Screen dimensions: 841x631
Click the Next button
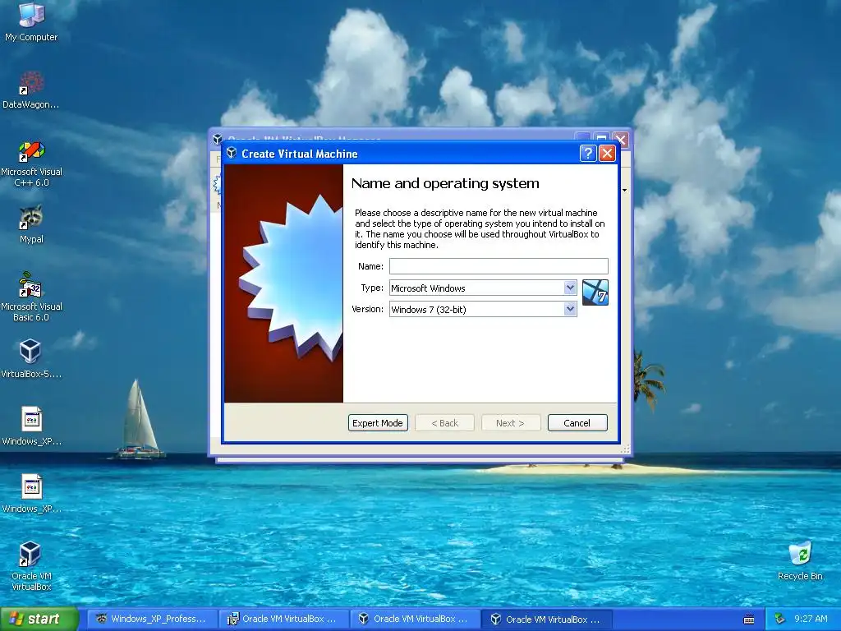511,423
